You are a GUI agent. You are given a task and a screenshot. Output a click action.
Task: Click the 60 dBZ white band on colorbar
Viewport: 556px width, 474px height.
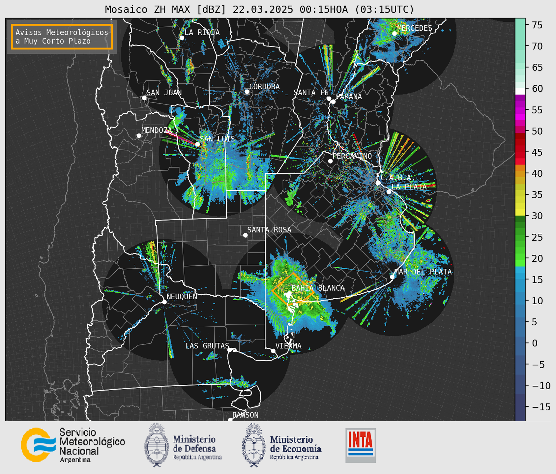(520, 91)
